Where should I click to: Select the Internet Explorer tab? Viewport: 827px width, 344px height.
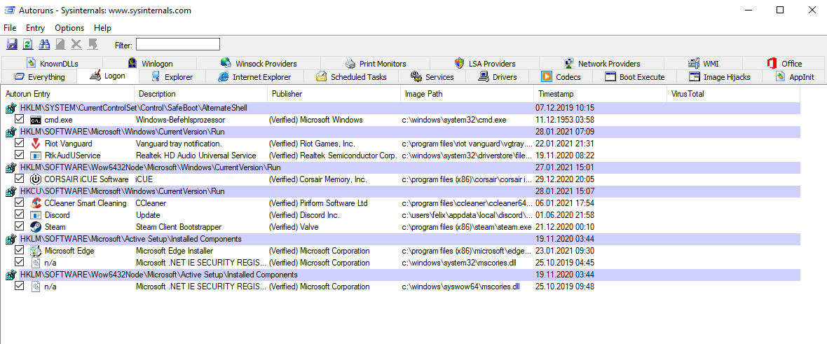(254, 77)
